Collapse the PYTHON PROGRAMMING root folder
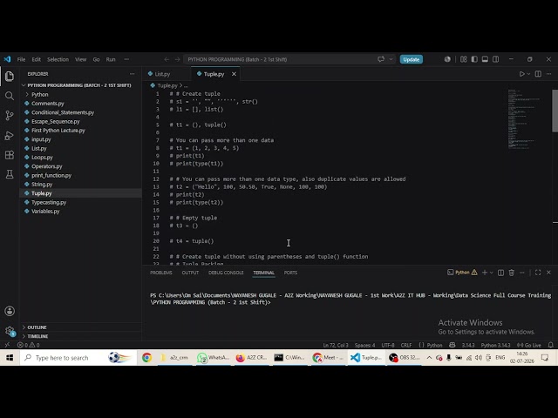Image resolution: width=558 pixels, height=418 pixels. pyautogui.click(x=80, y=85)
